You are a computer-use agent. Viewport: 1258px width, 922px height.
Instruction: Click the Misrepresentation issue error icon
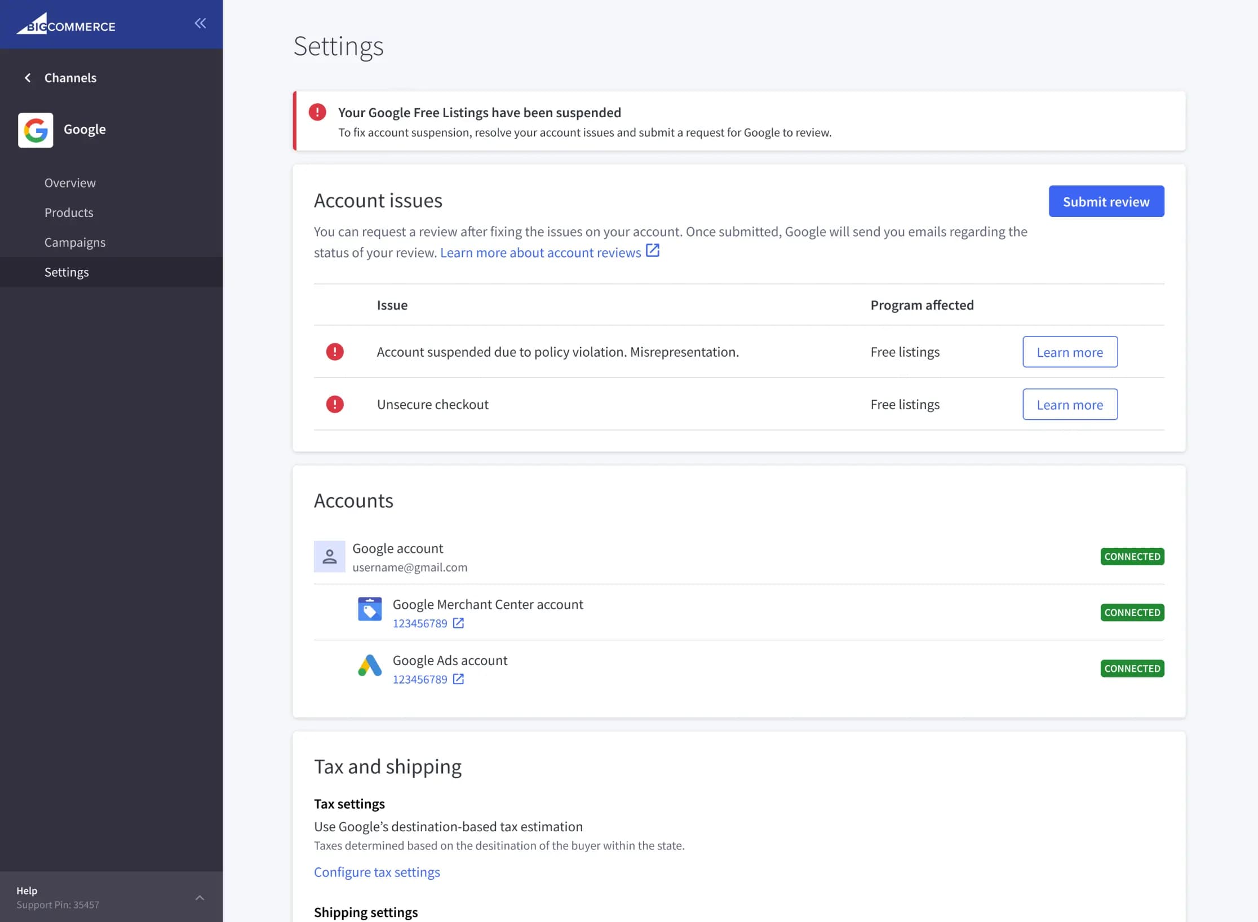click(335, 352)
